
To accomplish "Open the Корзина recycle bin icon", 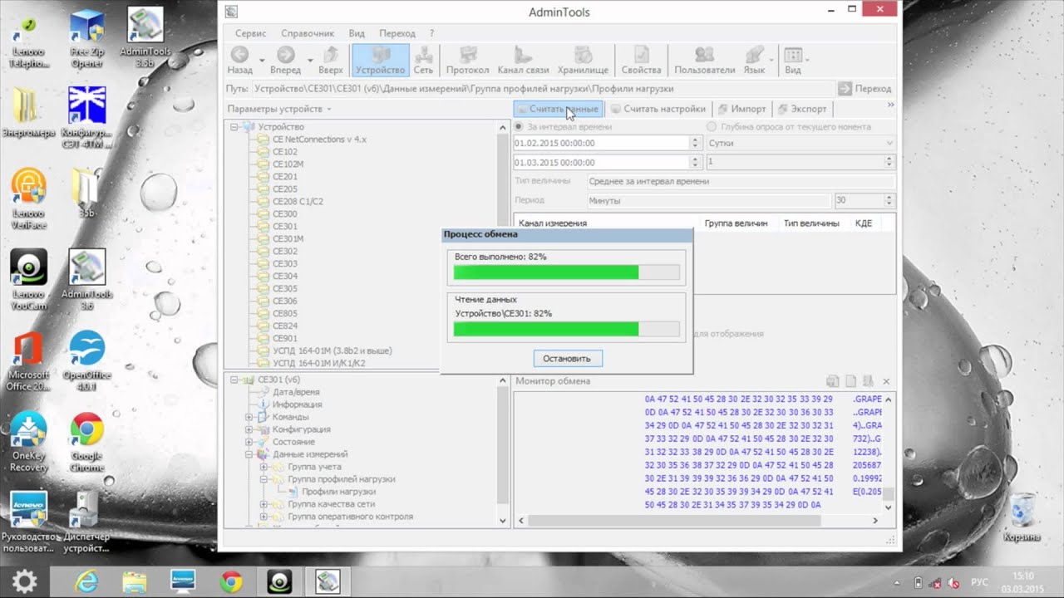I will coord(1022,517).
